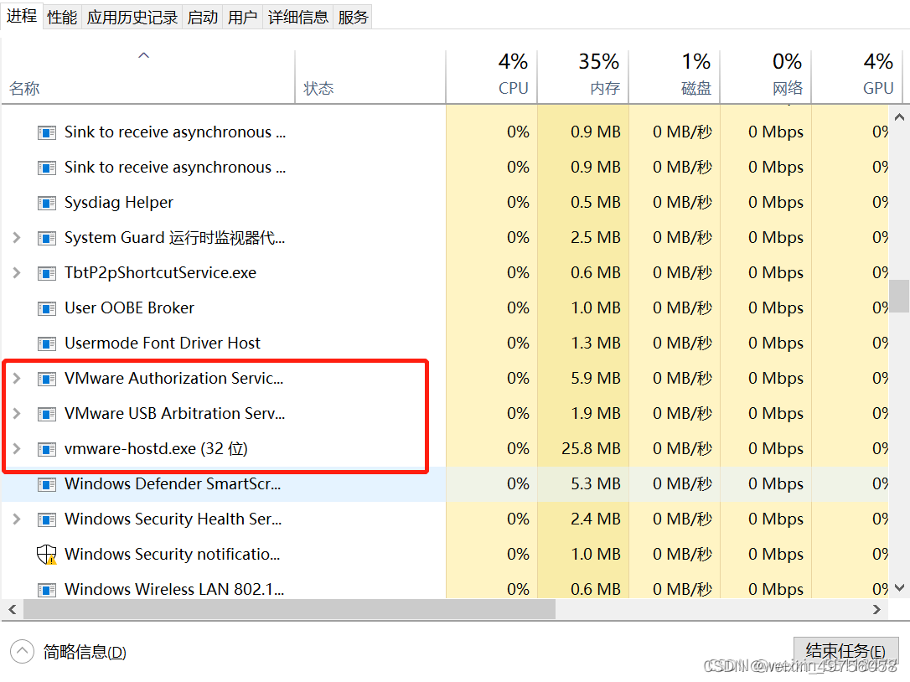Switch to the 性能 tab
The height and width of the screenshot is (682, 910).
pos(62,18)
